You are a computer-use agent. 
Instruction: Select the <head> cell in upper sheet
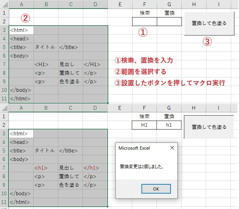coord(22,39)
